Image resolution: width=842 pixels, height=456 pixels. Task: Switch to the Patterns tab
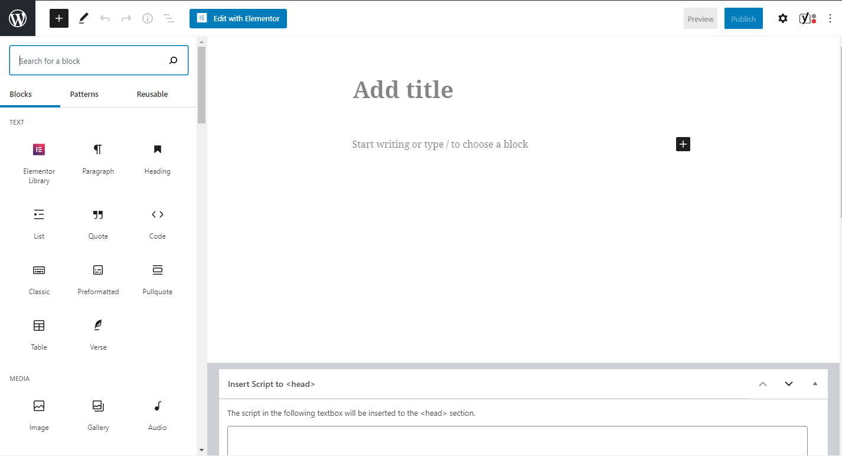point(84,94)
